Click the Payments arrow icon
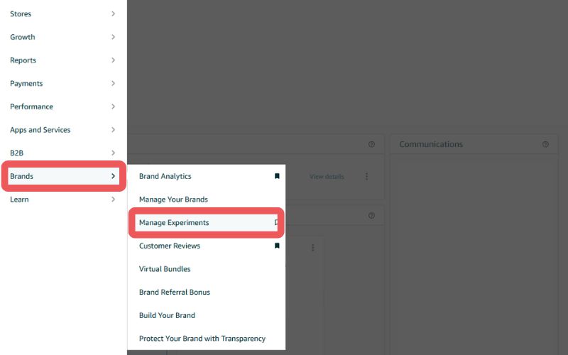Image resolution: width=568 pixels, height=355 pixels. tap(113, 83)
